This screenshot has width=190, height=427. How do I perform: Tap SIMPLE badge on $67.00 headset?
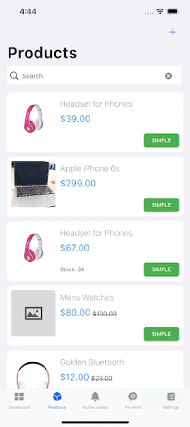point(161,269)
